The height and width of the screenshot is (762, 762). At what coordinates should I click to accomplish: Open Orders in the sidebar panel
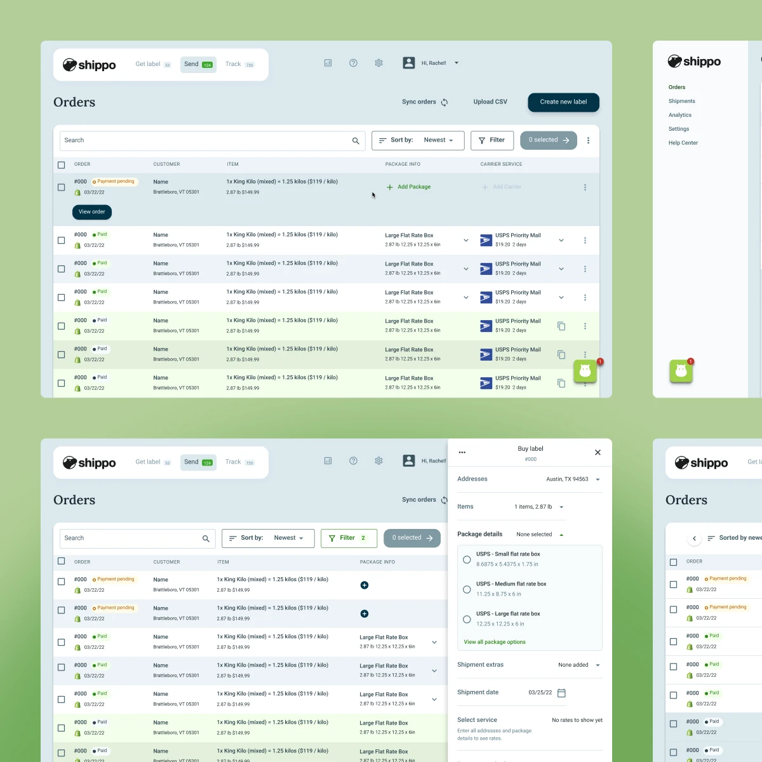click(676, 87)
